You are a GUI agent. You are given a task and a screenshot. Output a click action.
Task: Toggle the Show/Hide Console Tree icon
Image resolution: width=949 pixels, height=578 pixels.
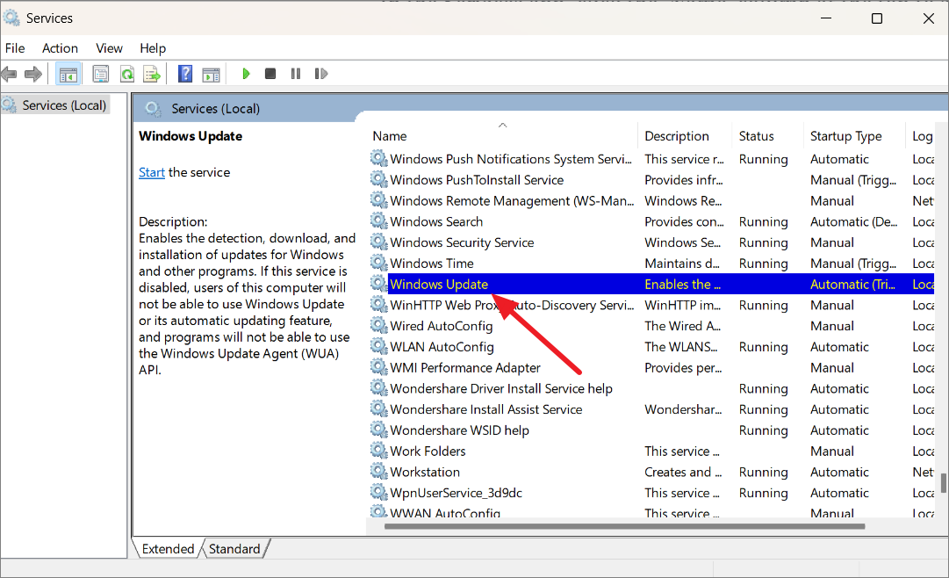(68, 74)
